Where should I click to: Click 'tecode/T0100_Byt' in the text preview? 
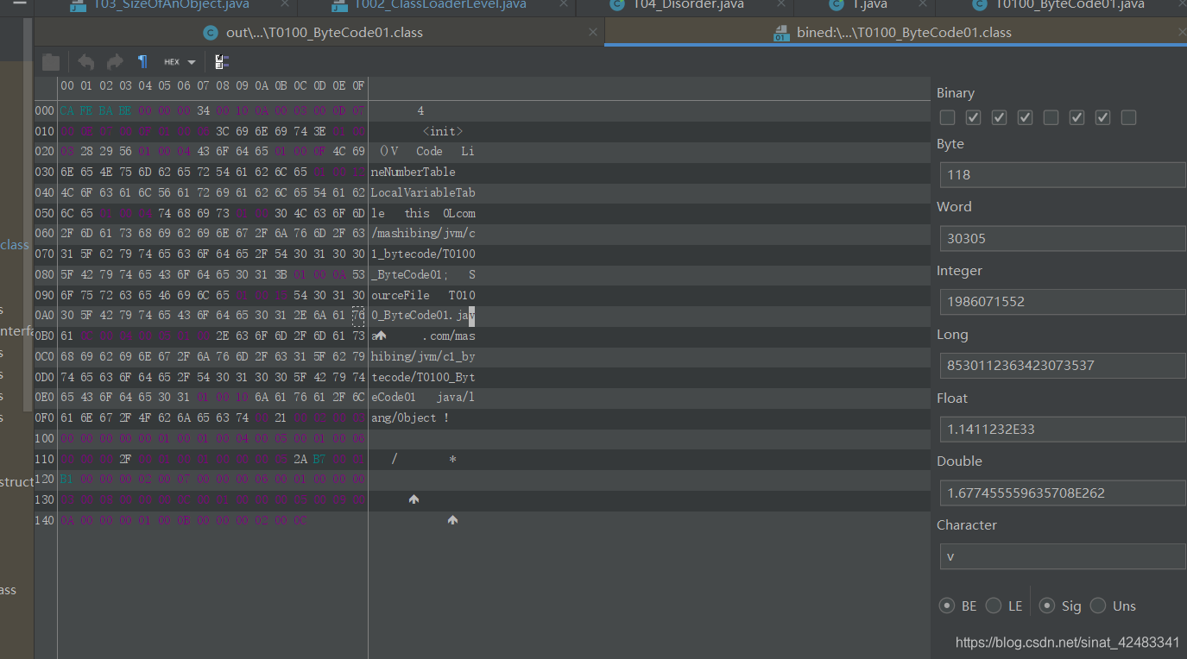(423, 377)
